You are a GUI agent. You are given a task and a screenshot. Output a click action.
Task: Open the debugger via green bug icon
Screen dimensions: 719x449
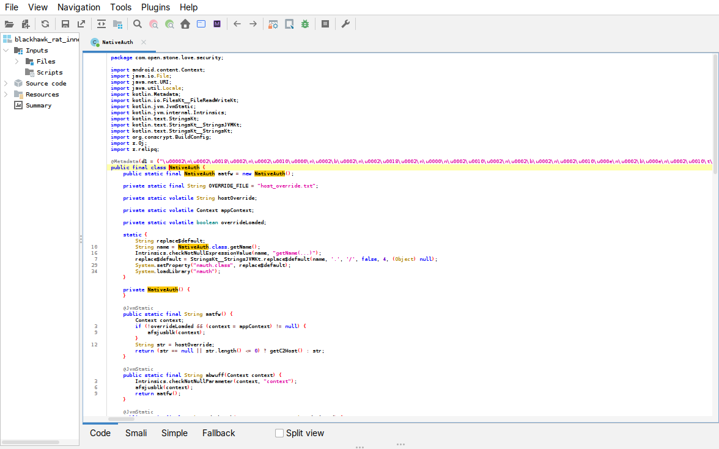pos(305,24)
